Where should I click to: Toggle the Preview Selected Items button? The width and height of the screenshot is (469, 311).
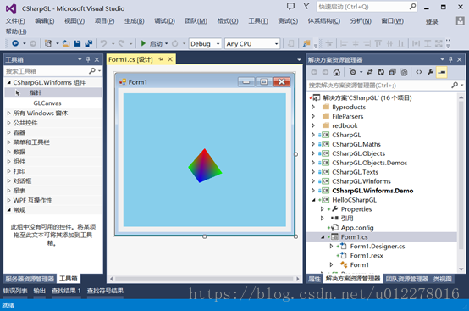(x=442, y=72)
